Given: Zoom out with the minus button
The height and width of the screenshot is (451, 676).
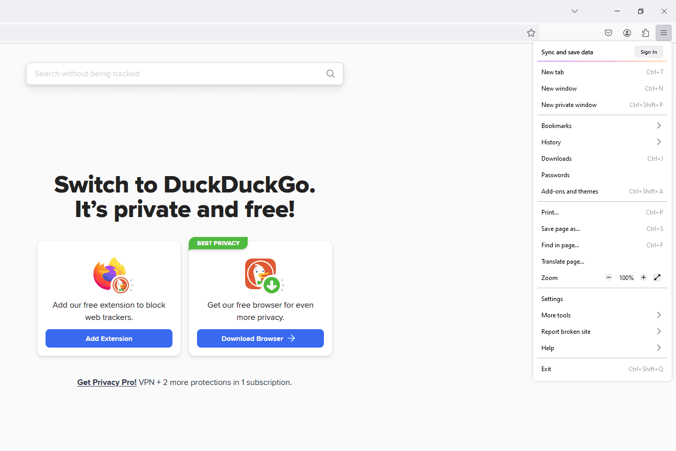Looking at the screenshot, I should point(609,277).
